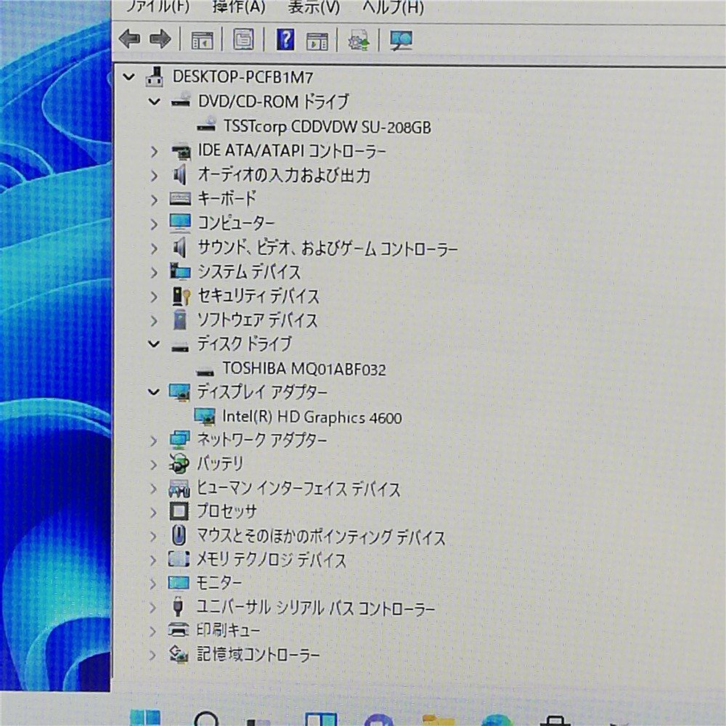
Task: Click the mouse pointing device icon
Action: coord(179,537)
